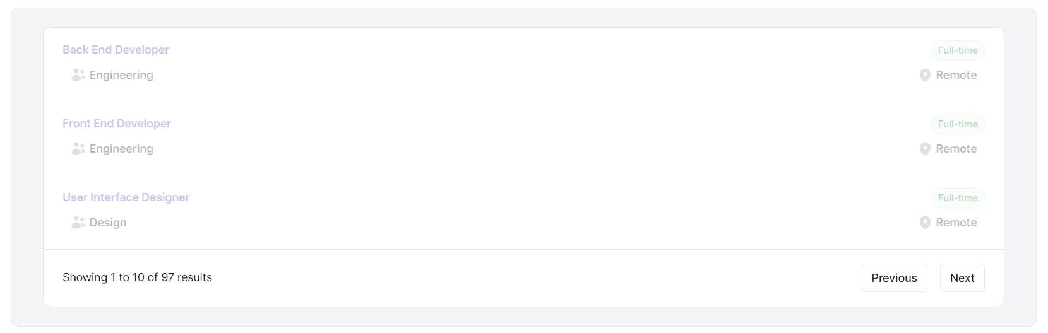
Task: Click Remote location for Back End Developer
Action: point(956,75)
